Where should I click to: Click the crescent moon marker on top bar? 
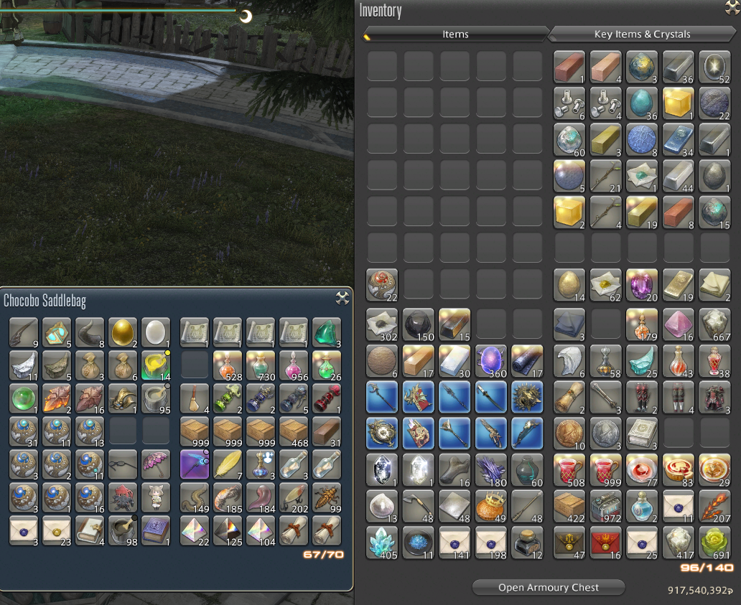246,17
